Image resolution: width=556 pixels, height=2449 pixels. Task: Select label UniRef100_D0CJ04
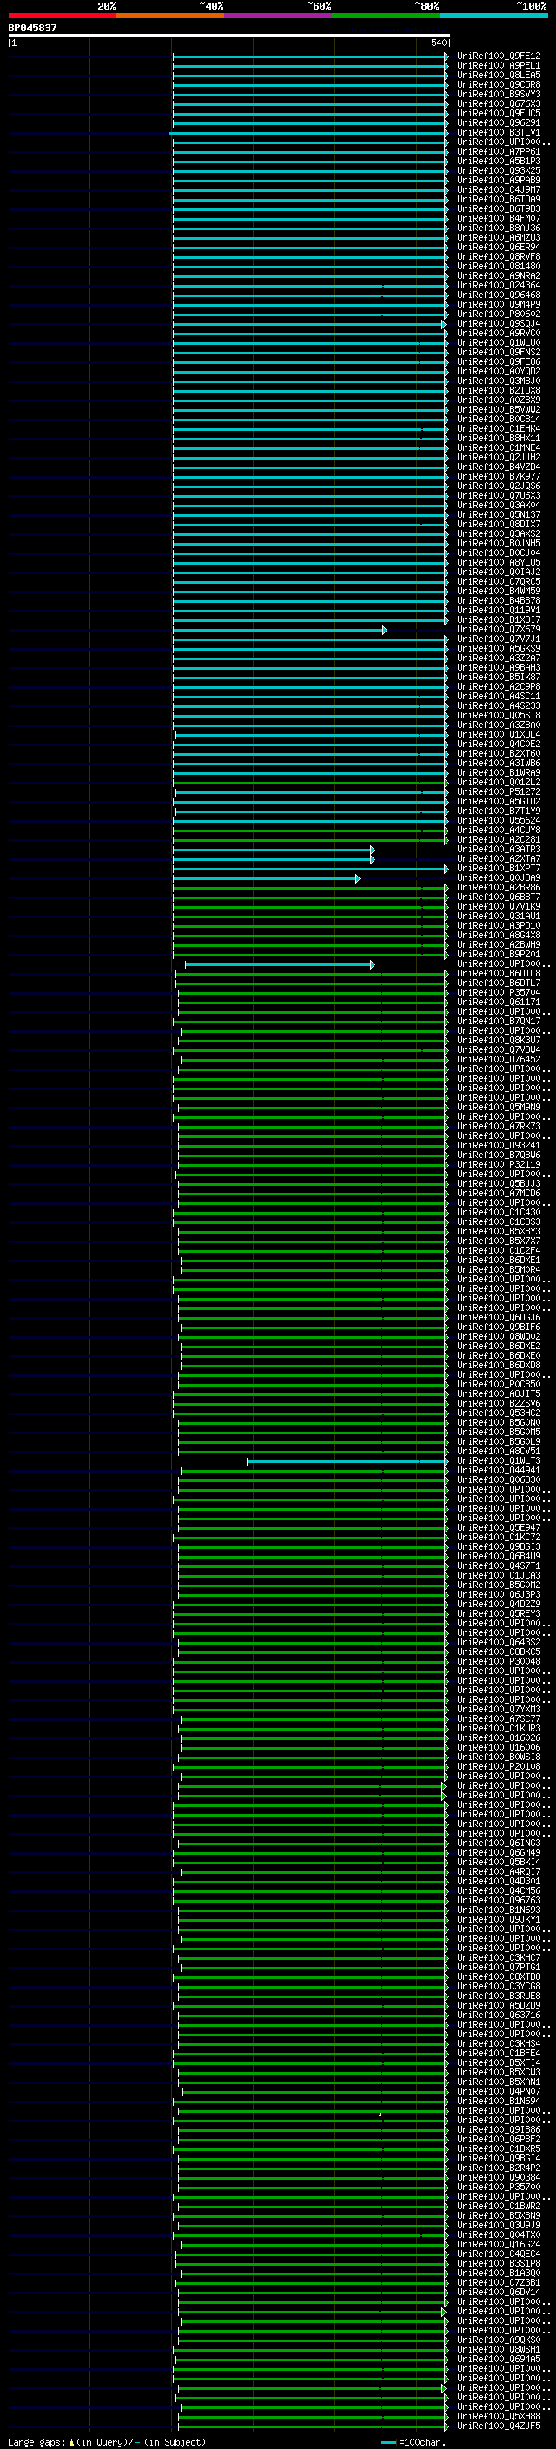499,553
